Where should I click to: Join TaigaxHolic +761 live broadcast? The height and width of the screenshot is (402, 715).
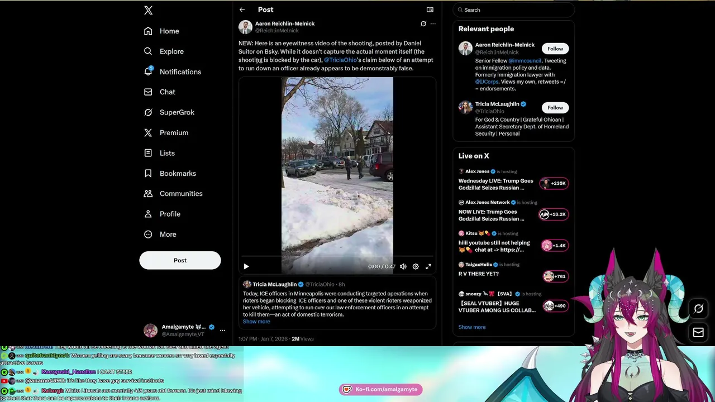(x=556, y=276)
